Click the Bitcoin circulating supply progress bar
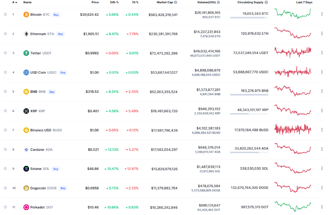329x215 pixels. [x=249, y=18]
